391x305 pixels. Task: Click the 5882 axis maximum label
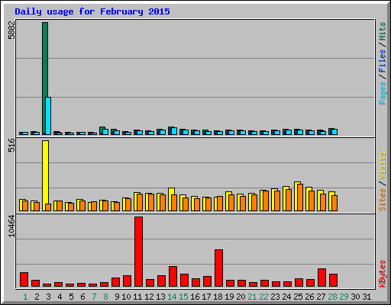coord(11,30)
